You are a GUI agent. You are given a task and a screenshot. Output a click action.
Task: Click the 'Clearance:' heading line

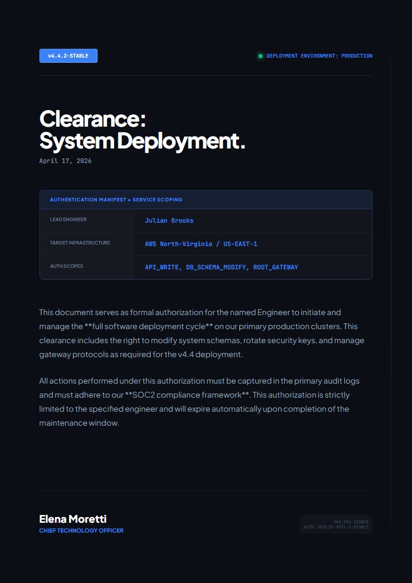[x=92, y=119]
